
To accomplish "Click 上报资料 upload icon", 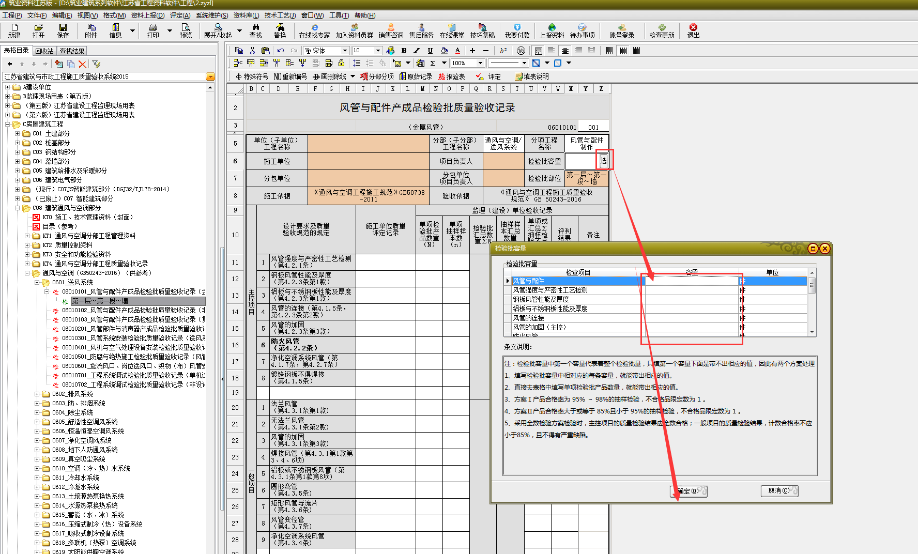I will click(552, 30).
